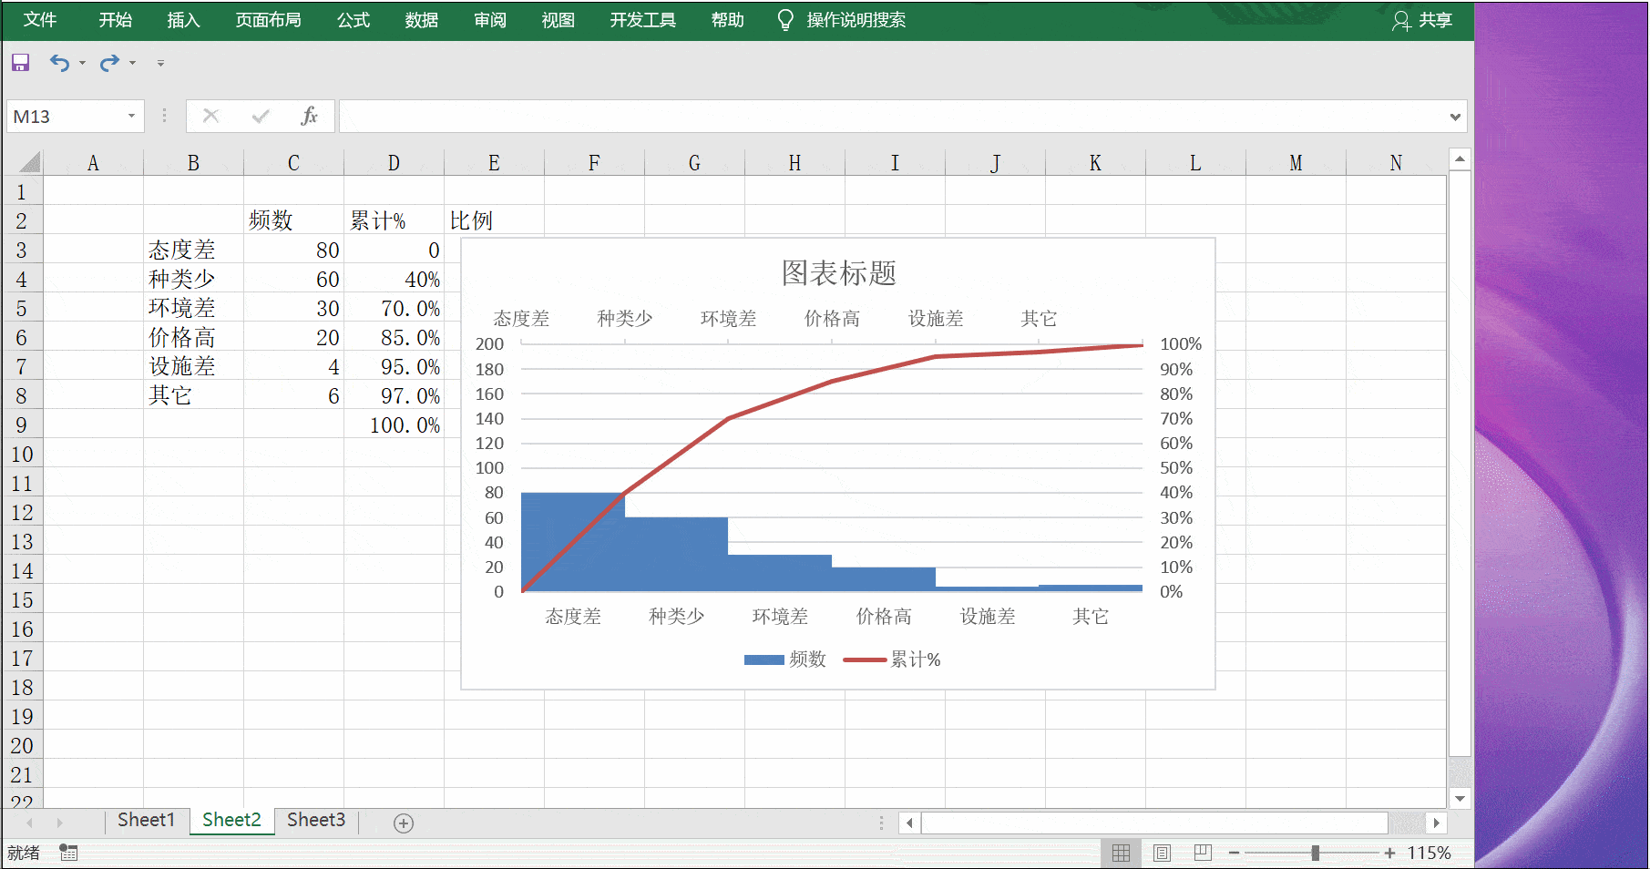This screenshot has width=1650, height=869.
Task: Click the chart title 图表标题
Action: point(838,272)
